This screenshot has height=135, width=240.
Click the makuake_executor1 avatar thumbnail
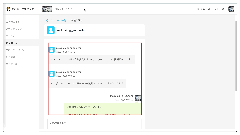click(138, 98)
